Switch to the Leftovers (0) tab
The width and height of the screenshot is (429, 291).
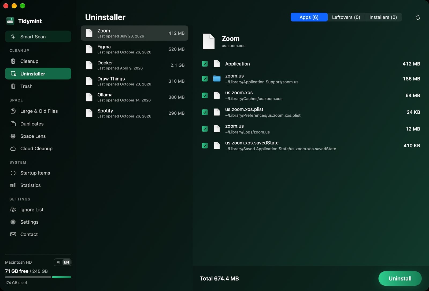pyautogui.click(x=346, y=17)
